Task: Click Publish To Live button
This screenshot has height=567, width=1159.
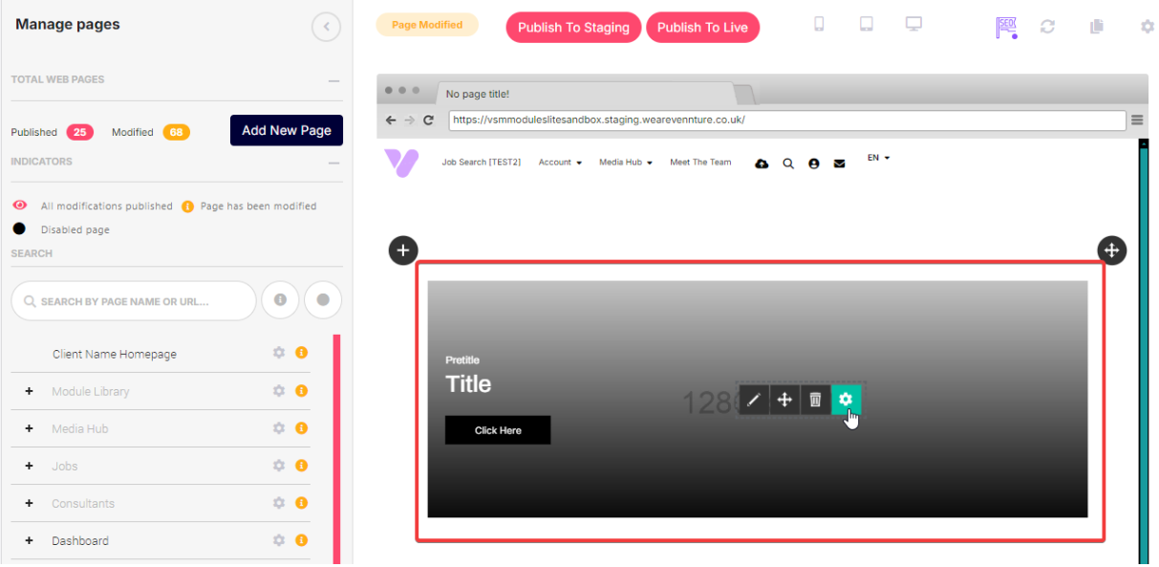Action: [702, 27]
